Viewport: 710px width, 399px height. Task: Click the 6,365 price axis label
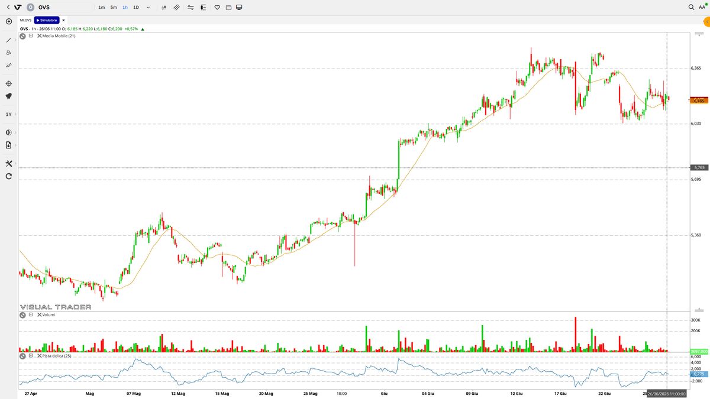pos(696,69)
